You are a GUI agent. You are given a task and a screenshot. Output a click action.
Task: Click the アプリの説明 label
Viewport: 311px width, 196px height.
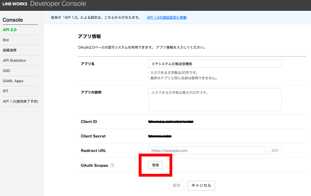pos(91,92)
